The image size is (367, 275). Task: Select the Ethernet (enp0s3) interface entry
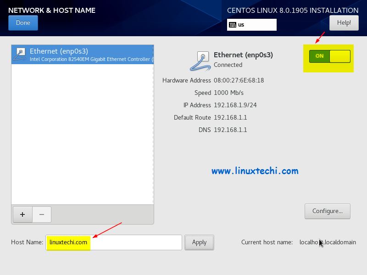pos(83,54)
